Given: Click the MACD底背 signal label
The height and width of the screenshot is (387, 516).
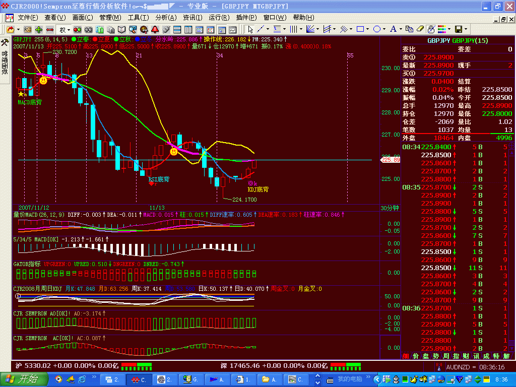Looking at the screenshot, I should click(30, 102).
